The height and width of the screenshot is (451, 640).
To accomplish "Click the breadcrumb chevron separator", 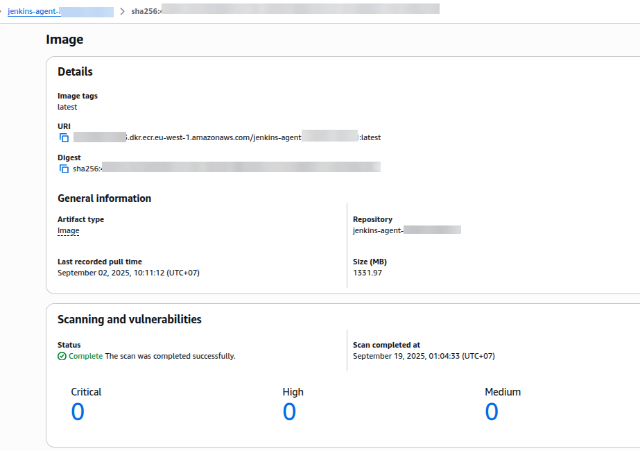I will [122, 12].
